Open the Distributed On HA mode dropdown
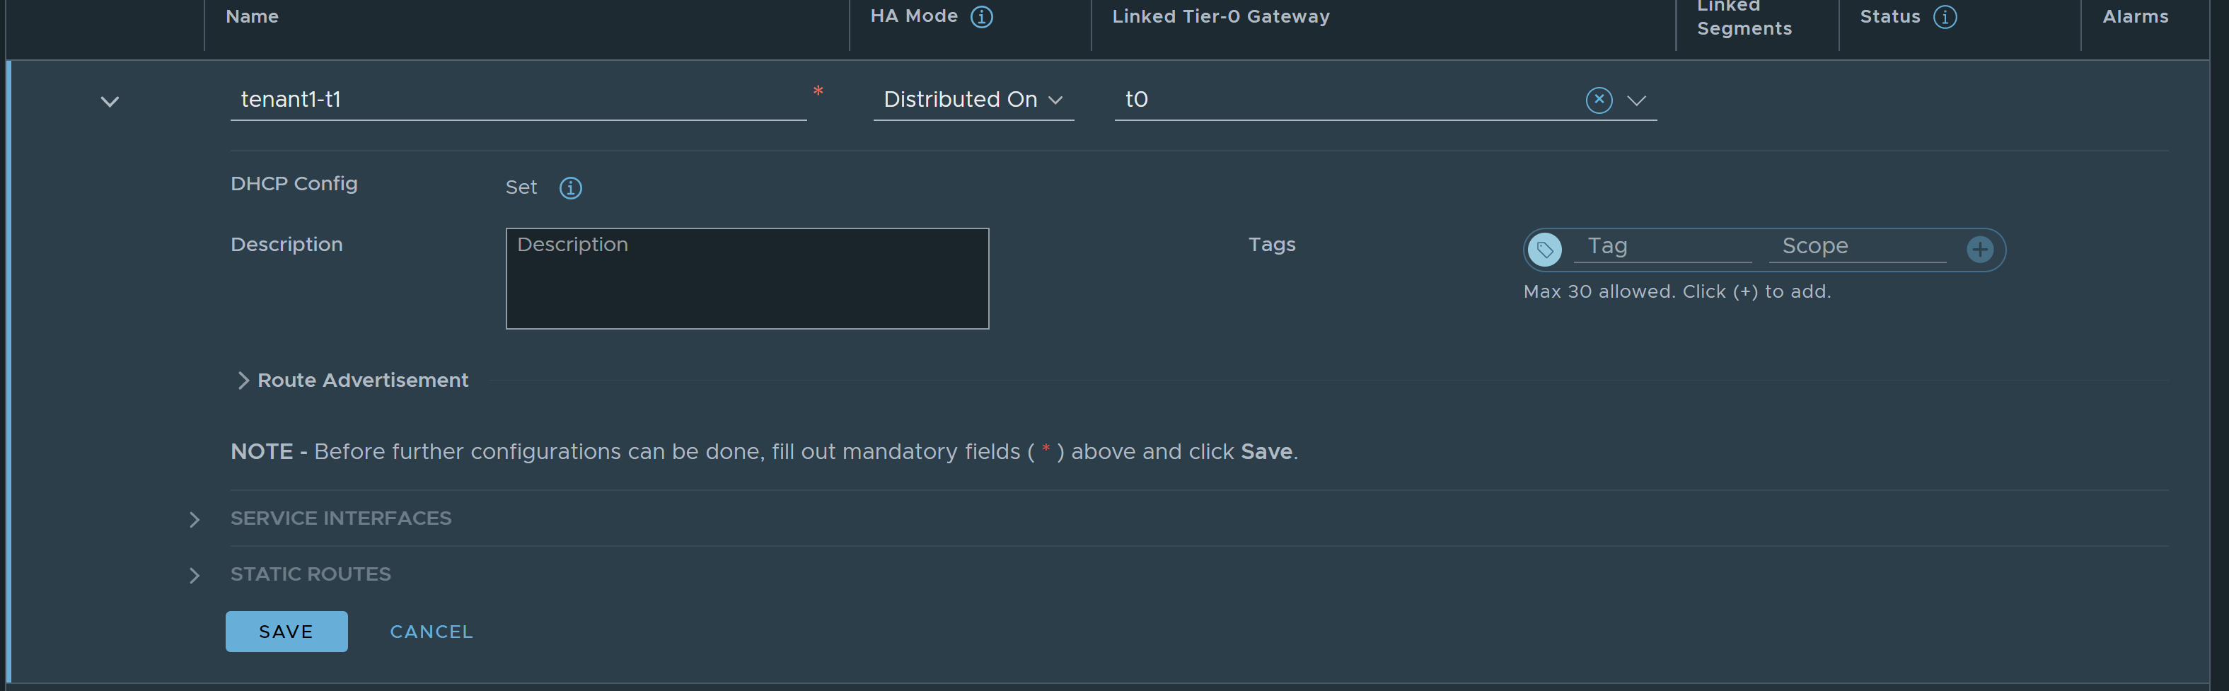This screenshot has height=691, width=2229. pos(973,100)
